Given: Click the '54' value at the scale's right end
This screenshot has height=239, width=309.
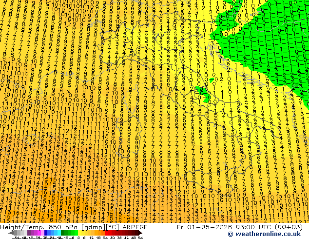Looking at the screenshot, I should click(x=140, y=238).
